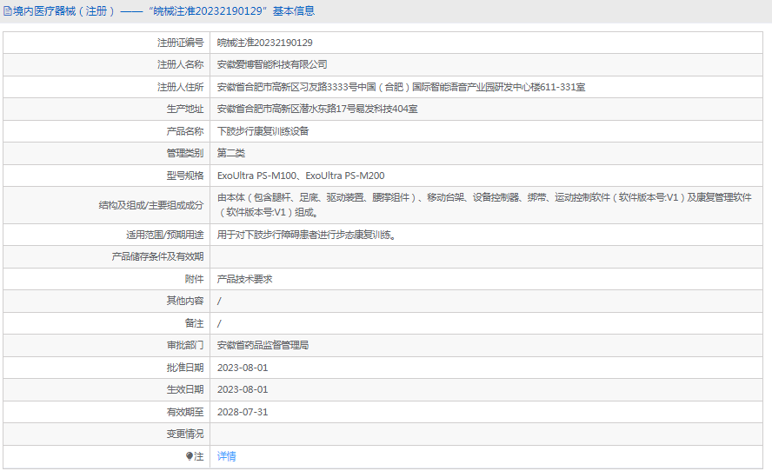This screenshot has height=471, width=772.
Task: Click the registrant address containing 习友路3333号
Action: coord(402,87)
